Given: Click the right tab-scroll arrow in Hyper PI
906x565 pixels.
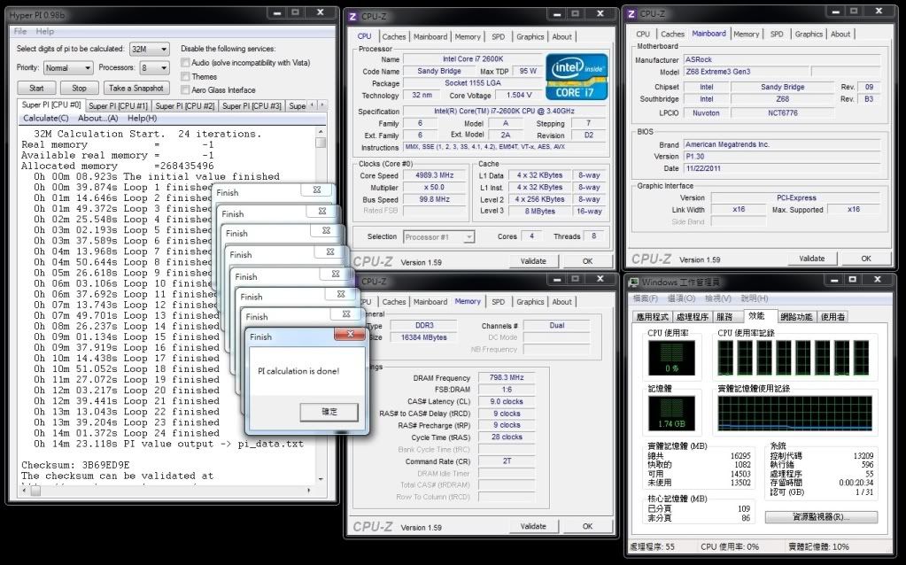Looking at the screenshot, I should (x=322, y=105).
